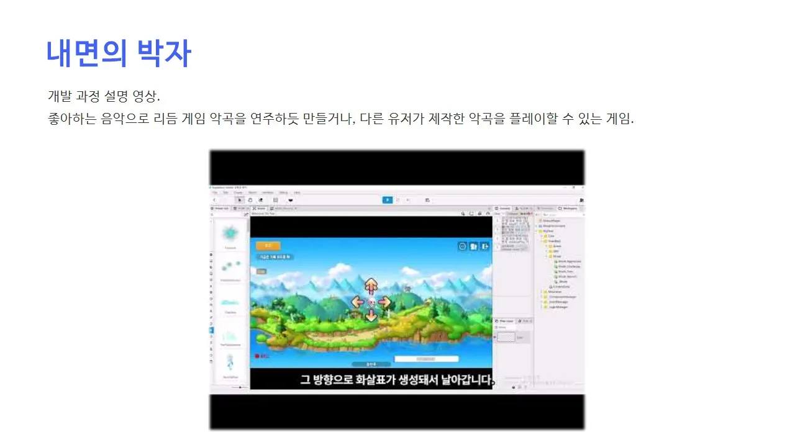Click the slide title "내면의 박자"
Image resolution: width=795 pixels, height=447 pixels.
tap(118, 53)
